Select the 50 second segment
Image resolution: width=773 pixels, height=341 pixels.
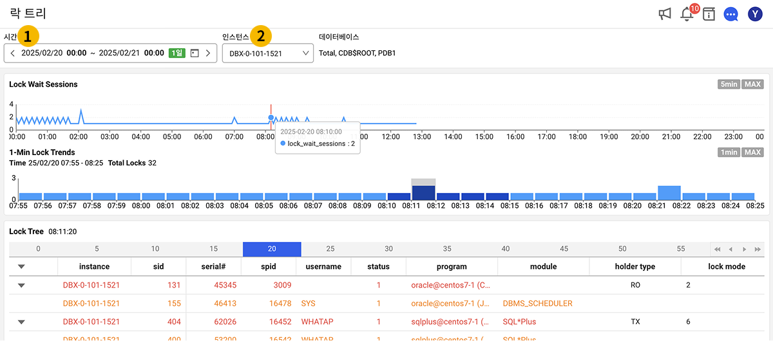click(x=622, y=249)
